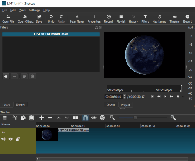Toggle the V1 track lock
Image resolution: width=195 pixels, height=161 pixels.
click(x=17, y=139)
